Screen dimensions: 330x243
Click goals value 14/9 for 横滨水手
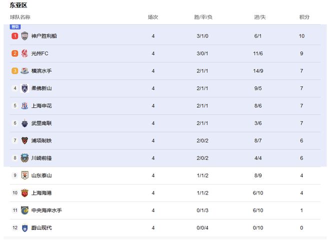click(x=258, y=71)
